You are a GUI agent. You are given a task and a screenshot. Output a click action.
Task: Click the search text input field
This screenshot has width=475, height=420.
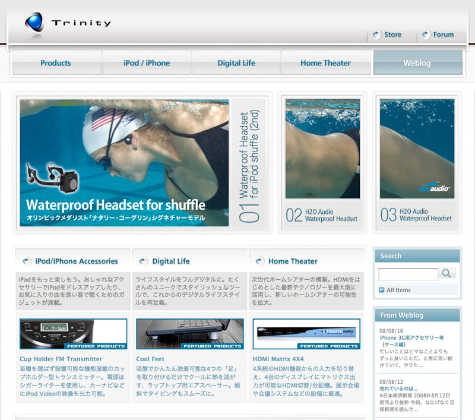tap(407, 274)
